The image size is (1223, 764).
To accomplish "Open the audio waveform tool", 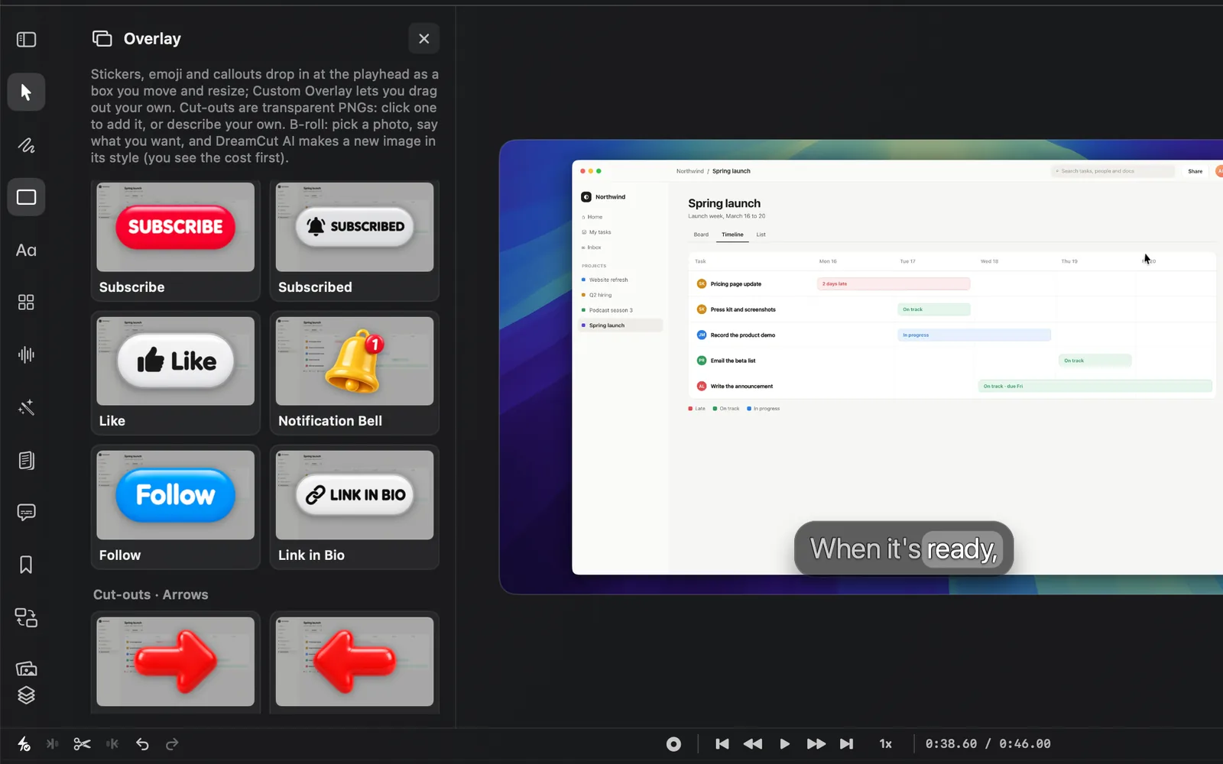I will [x=26, y=354].
